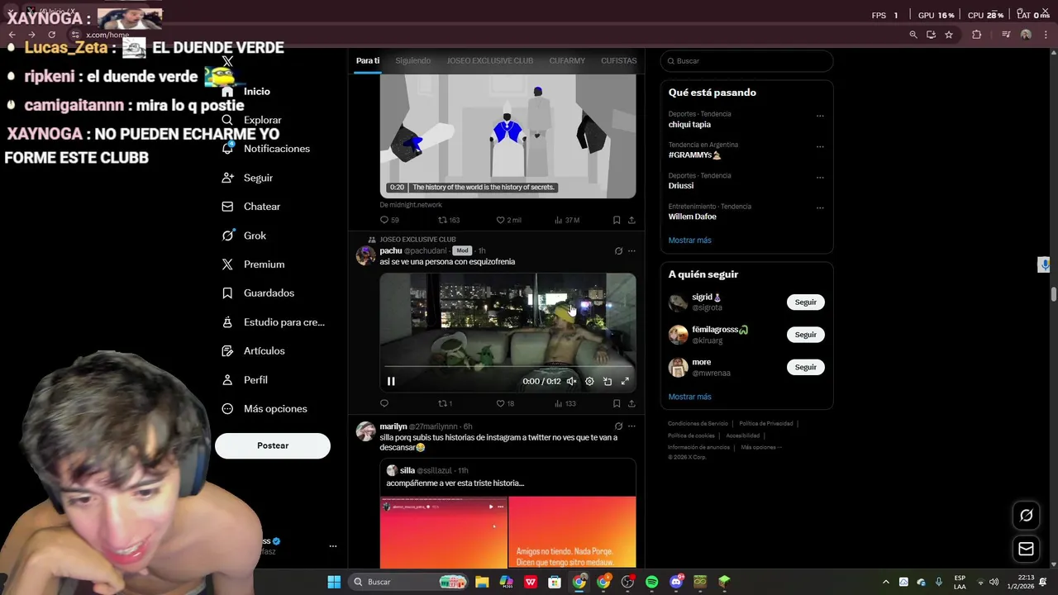Show hidden system tray icons

(886, 582)
